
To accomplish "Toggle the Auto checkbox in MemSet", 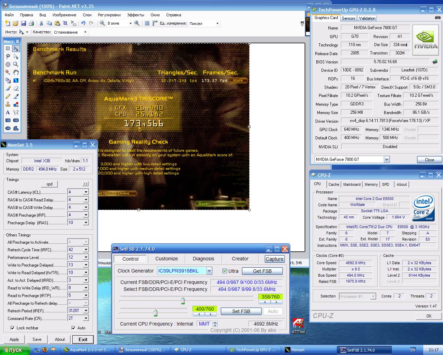I will click(x=73, y=328).
